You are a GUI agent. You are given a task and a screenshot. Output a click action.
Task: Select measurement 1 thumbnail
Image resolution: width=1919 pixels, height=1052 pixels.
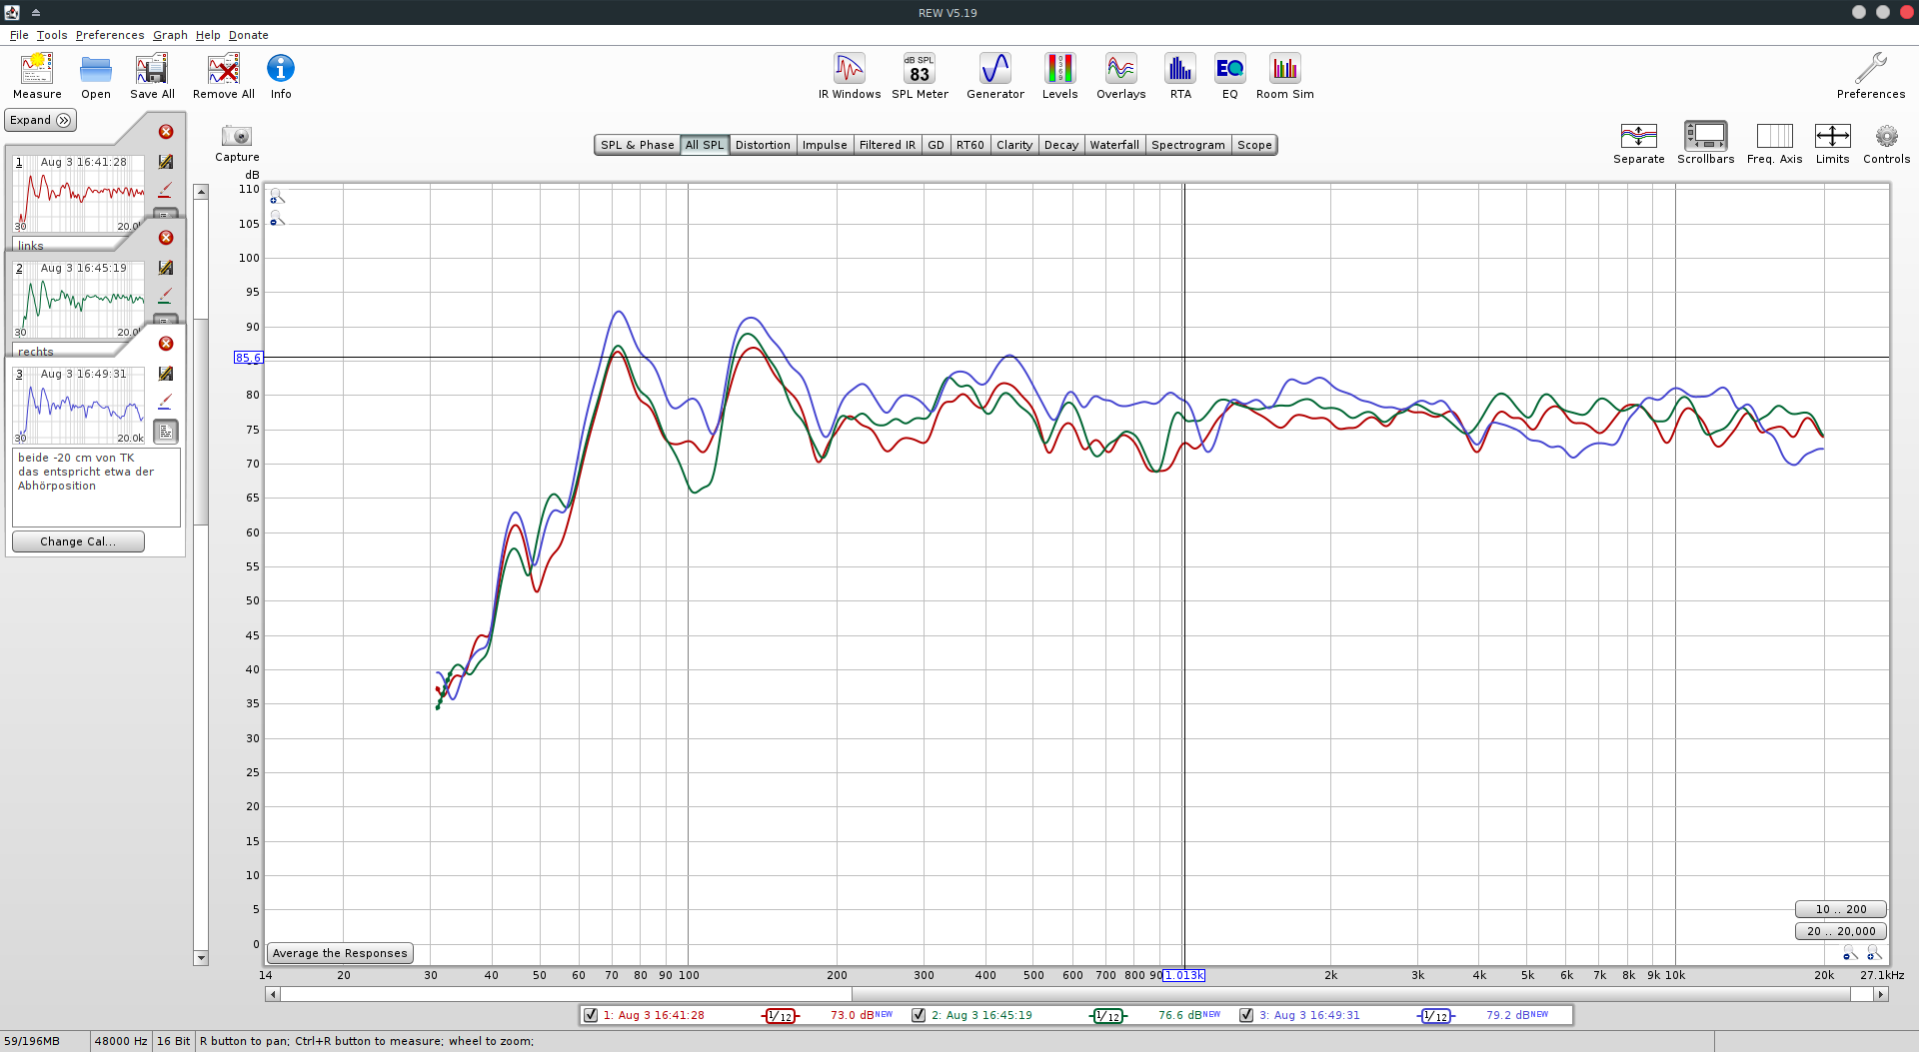click(79, 193)
